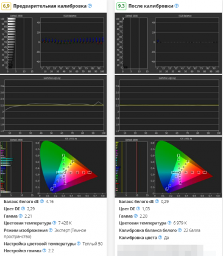Open help icon beside После калибровки heading
Image resolution: width=223 pixels, height=256 pixels.
pyautogui.click(x=177, y=6)
